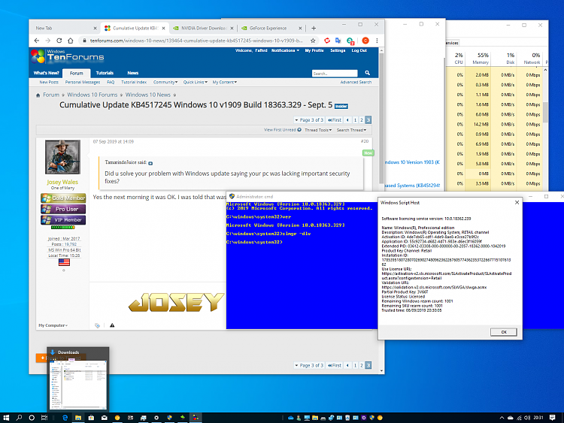The height and width of the screenshot is (423, 564).
Task: Open taskbar search magnifier
Action: tap(19, 418)
